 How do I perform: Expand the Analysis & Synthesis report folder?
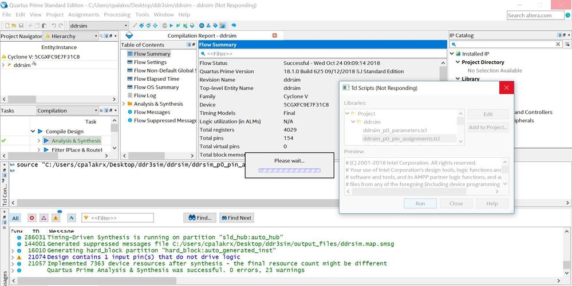(x=124, y=104)
